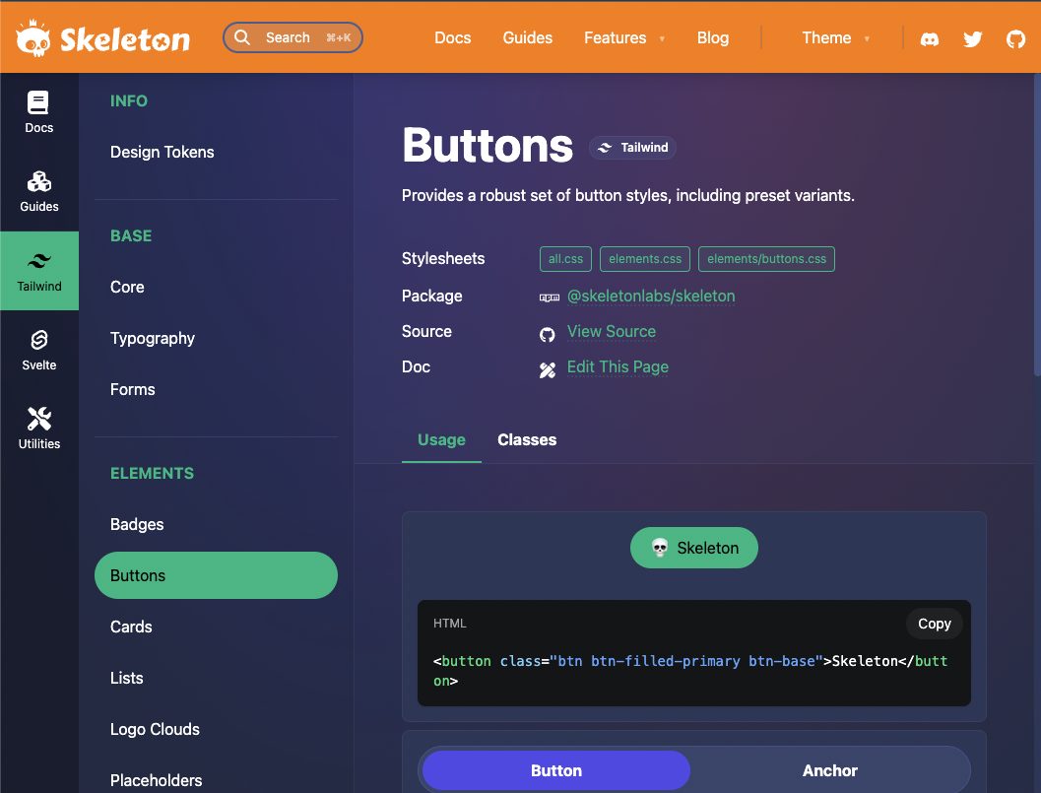Click the Package label

coord(431,297)
